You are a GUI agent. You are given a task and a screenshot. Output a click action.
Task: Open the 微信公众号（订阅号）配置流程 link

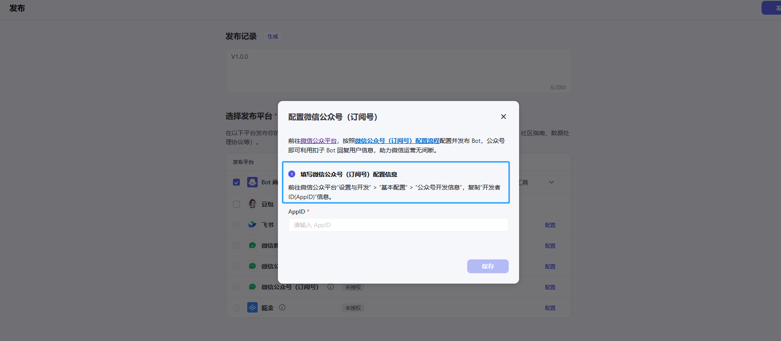click(397, 141)
